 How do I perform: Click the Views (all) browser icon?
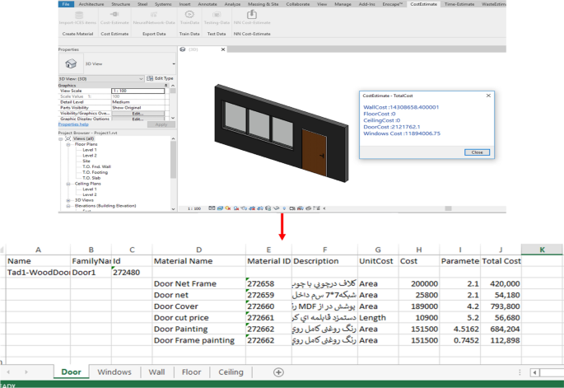point(68,138)
